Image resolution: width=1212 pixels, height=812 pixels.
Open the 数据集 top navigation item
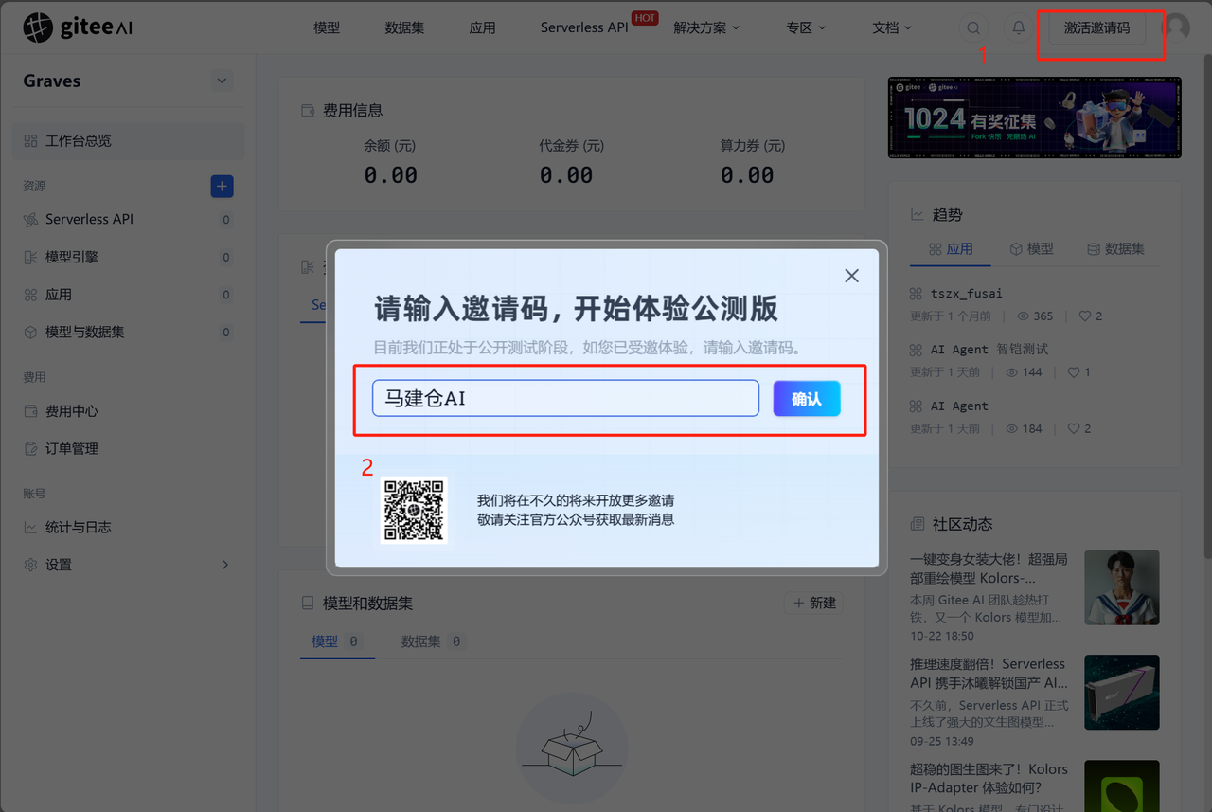click(x=404, y=27)
